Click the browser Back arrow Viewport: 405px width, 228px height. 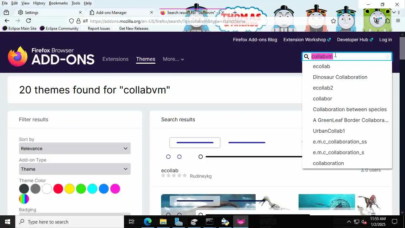(x=7, y=21)
